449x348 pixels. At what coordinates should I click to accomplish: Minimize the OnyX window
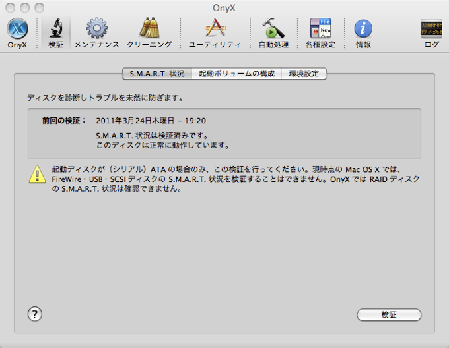25,7
